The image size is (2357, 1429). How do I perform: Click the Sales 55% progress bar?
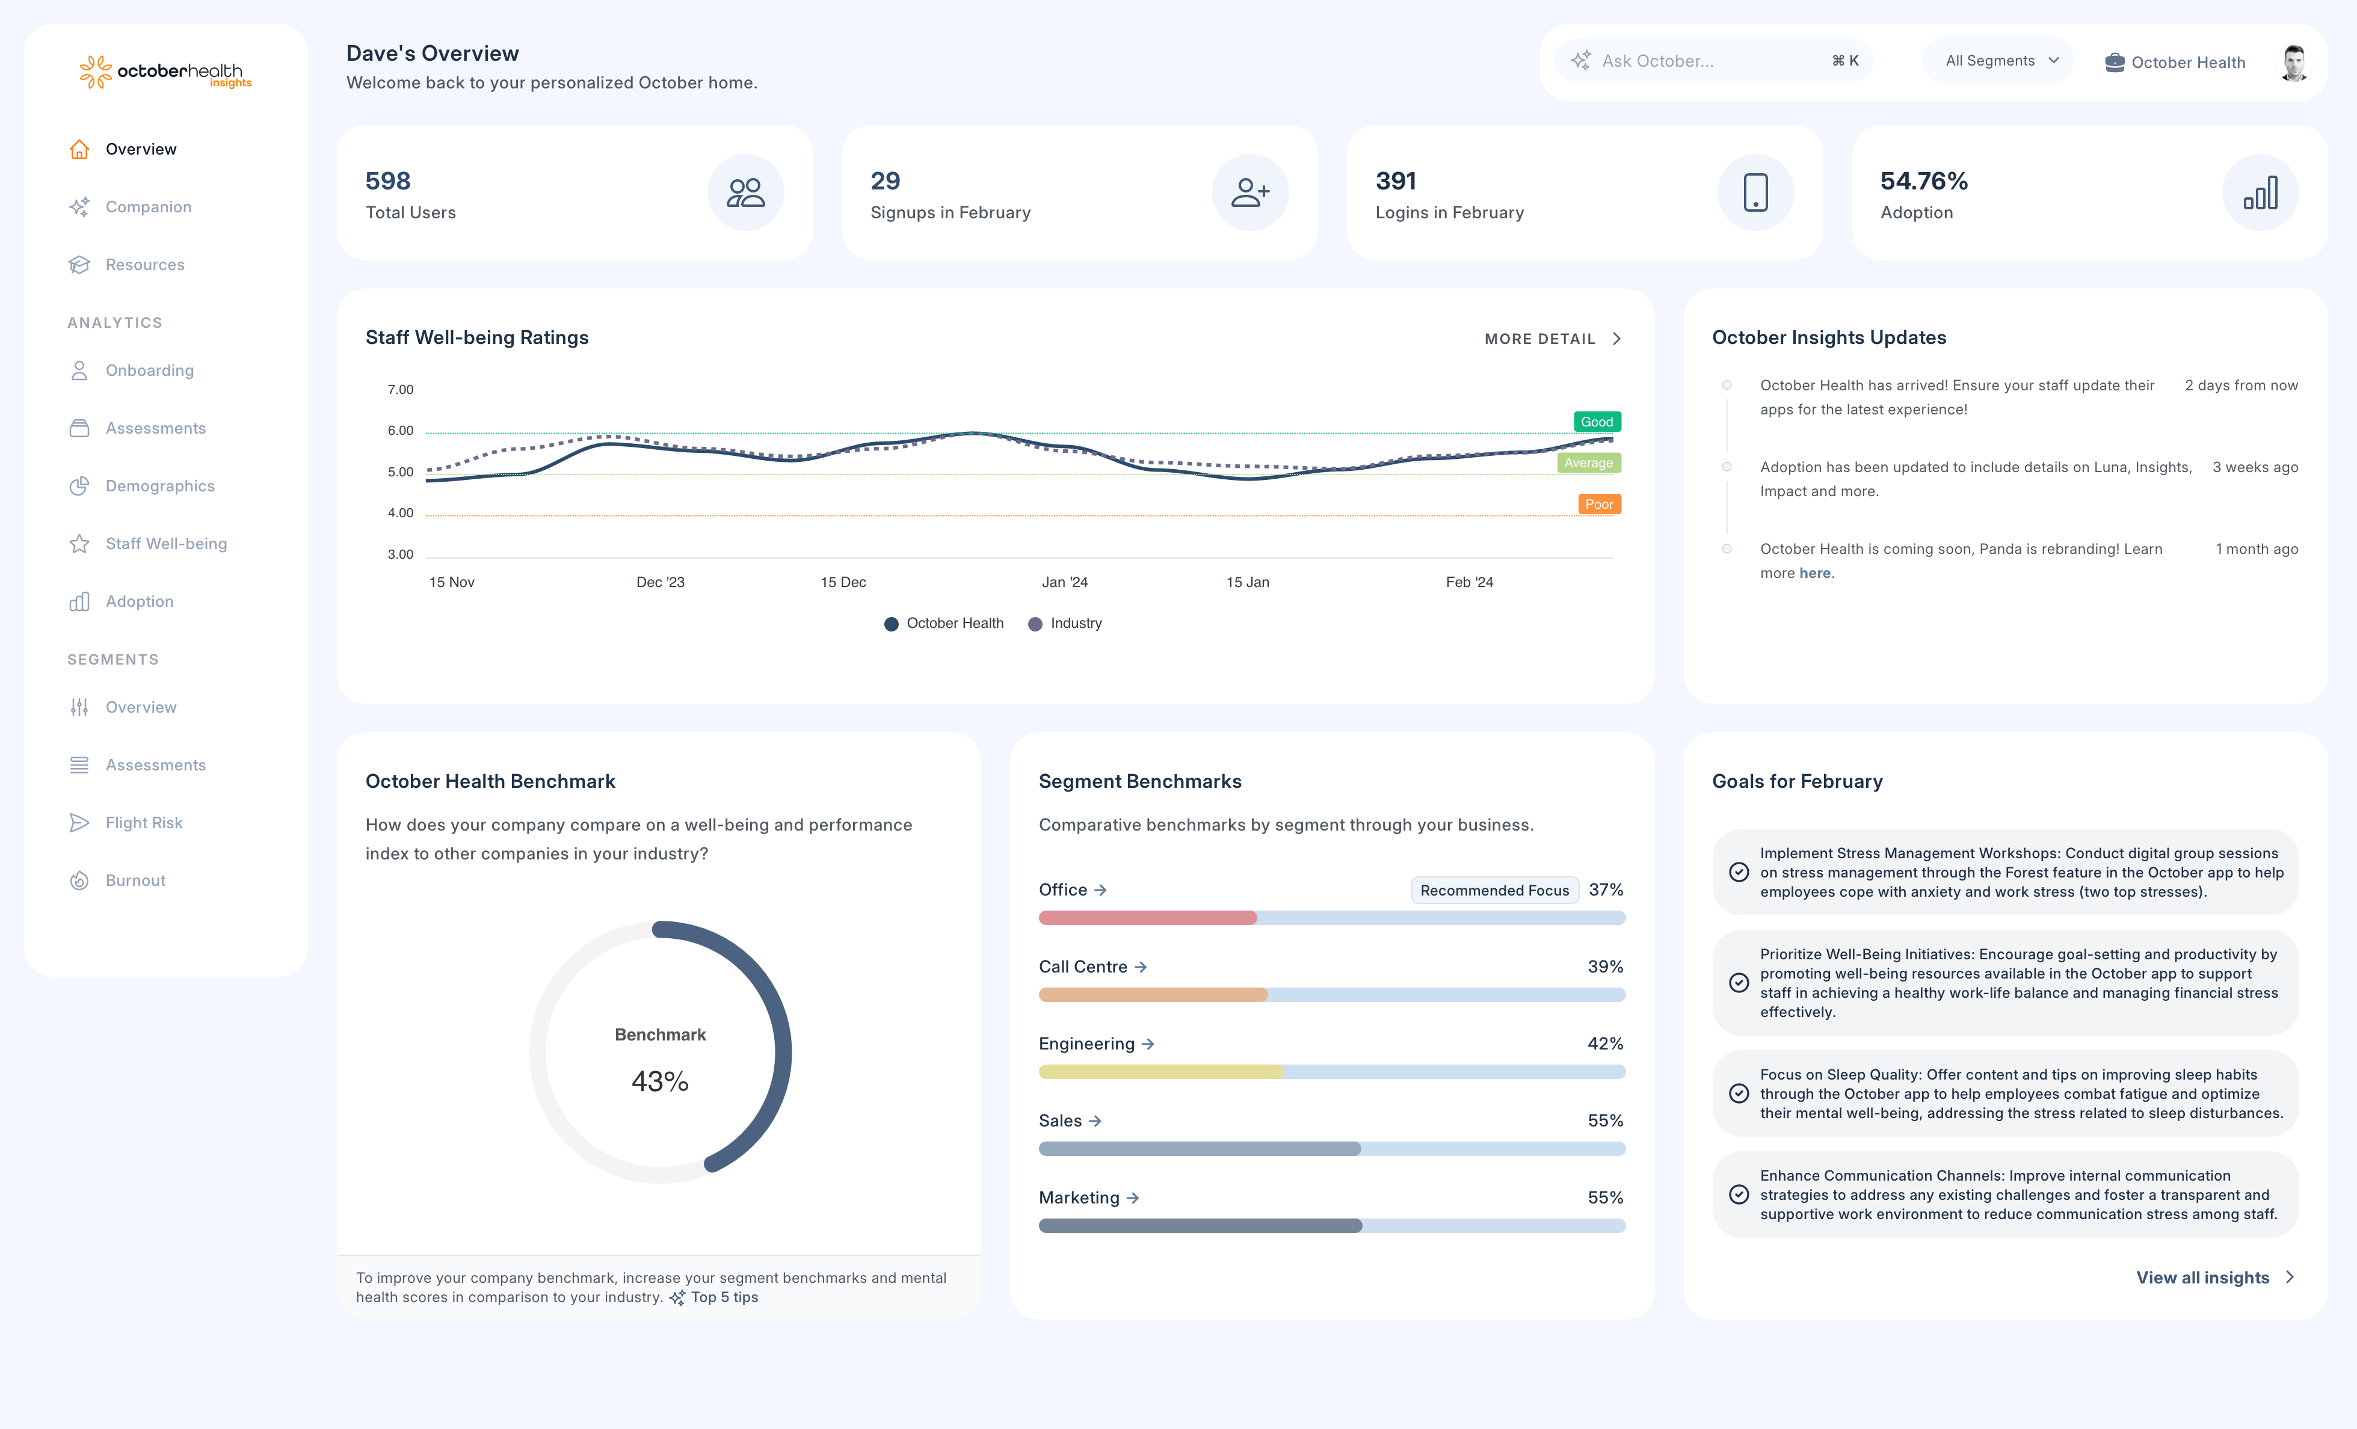coord(1331,1149)
